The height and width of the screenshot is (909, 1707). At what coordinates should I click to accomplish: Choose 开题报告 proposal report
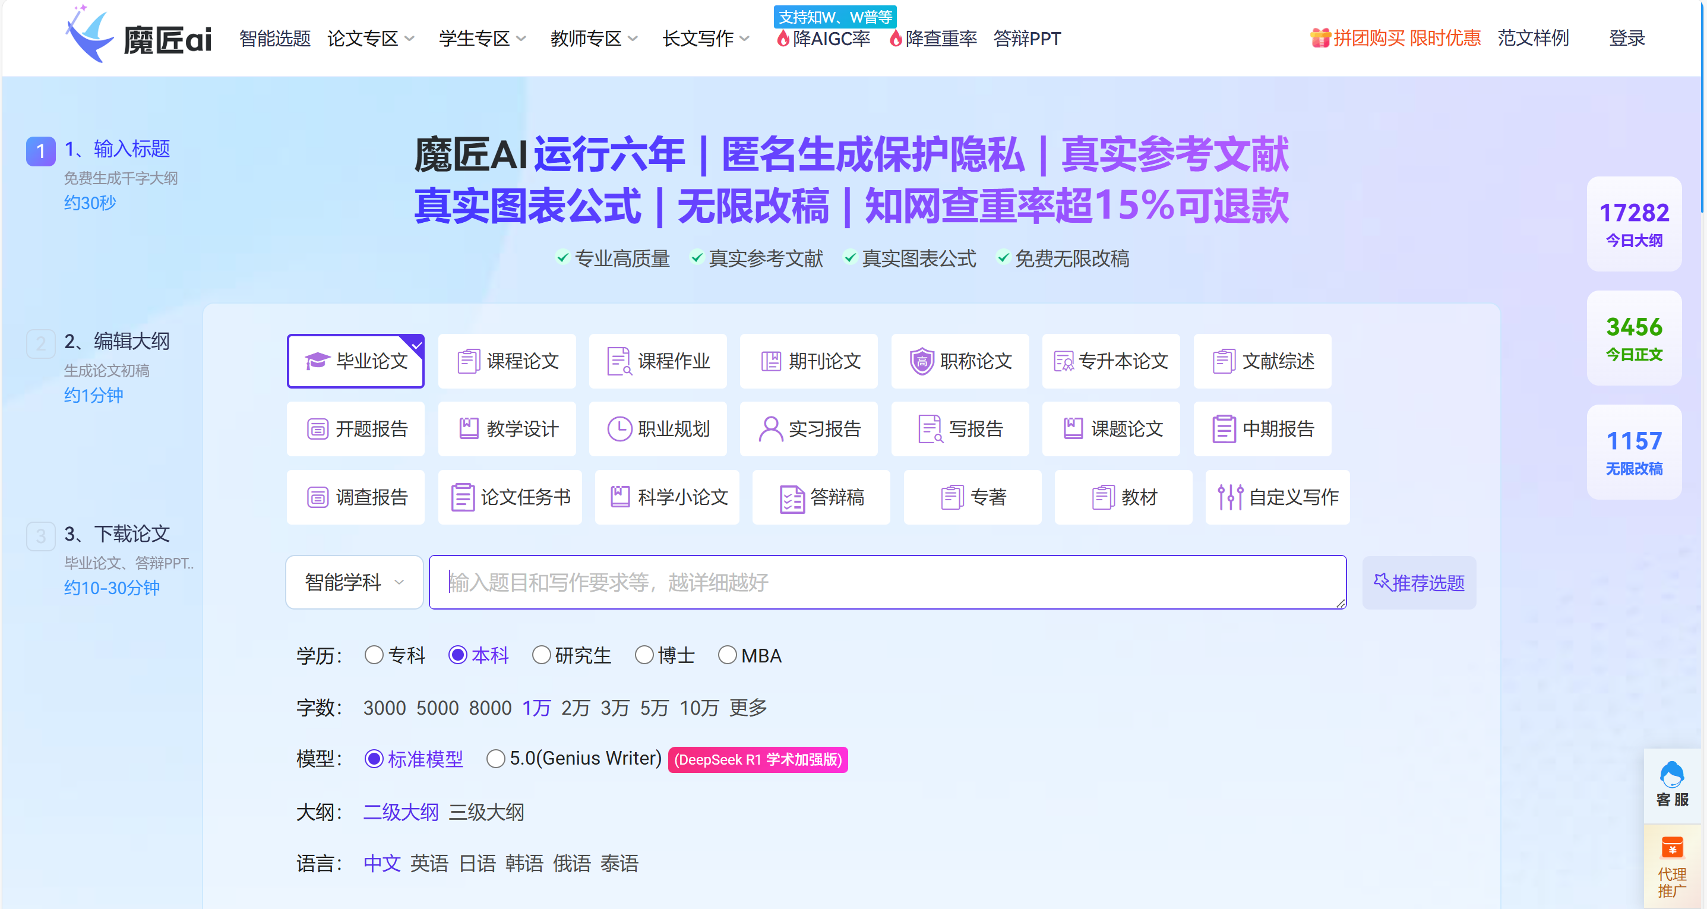356,429
